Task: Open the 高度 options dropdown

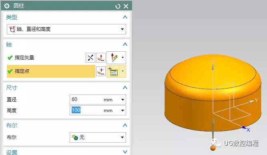Action: pyautogui.click(x=122, y=111)
